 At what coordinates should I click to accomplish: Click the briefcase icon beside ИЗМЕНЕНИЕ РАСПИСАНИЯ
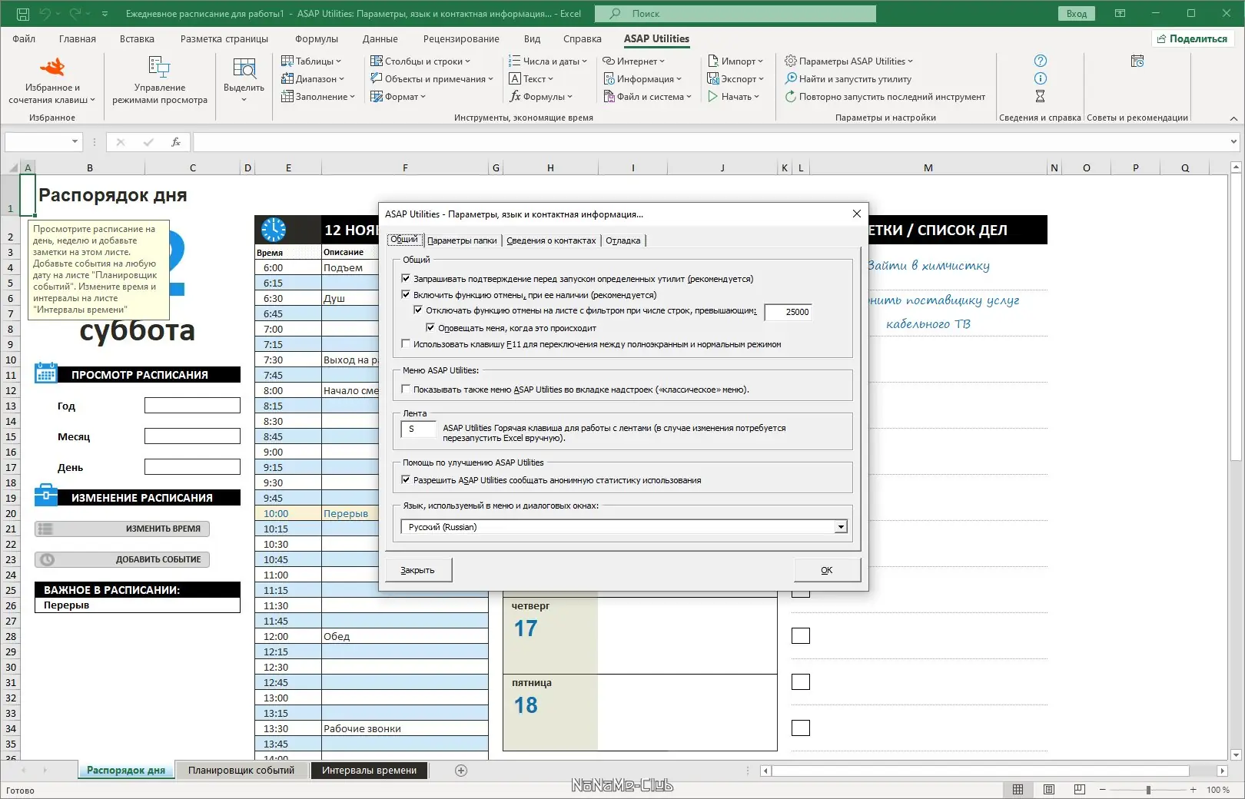click(46, 496)
